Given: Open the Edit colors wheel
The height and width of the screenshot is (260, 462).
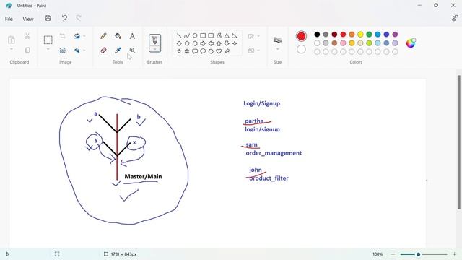Looking at the screenshot, I should tap(411, 43).
